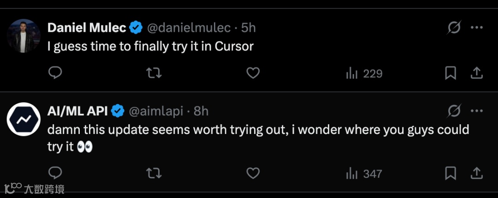Like the AI/ML API tweet
The width and height of the screenshot is (498, 198).
253,173
